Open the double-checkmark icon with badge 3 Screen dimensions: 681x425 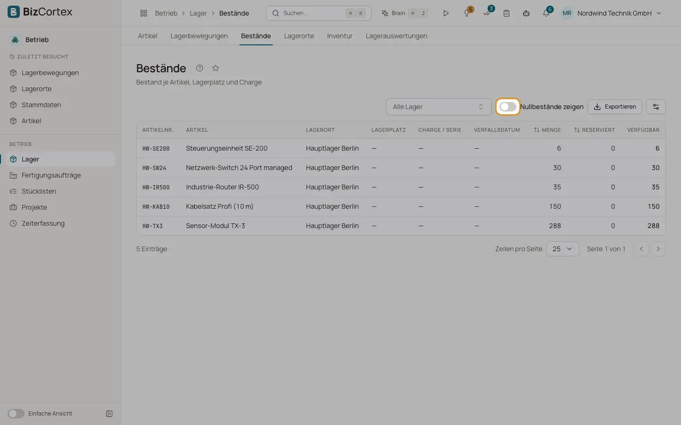tap(487, 13)
